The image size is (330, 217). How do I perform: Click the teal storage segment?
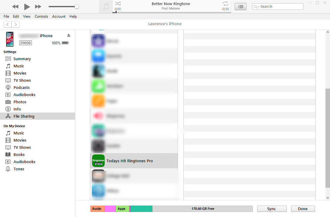click(x=141, y=209)
